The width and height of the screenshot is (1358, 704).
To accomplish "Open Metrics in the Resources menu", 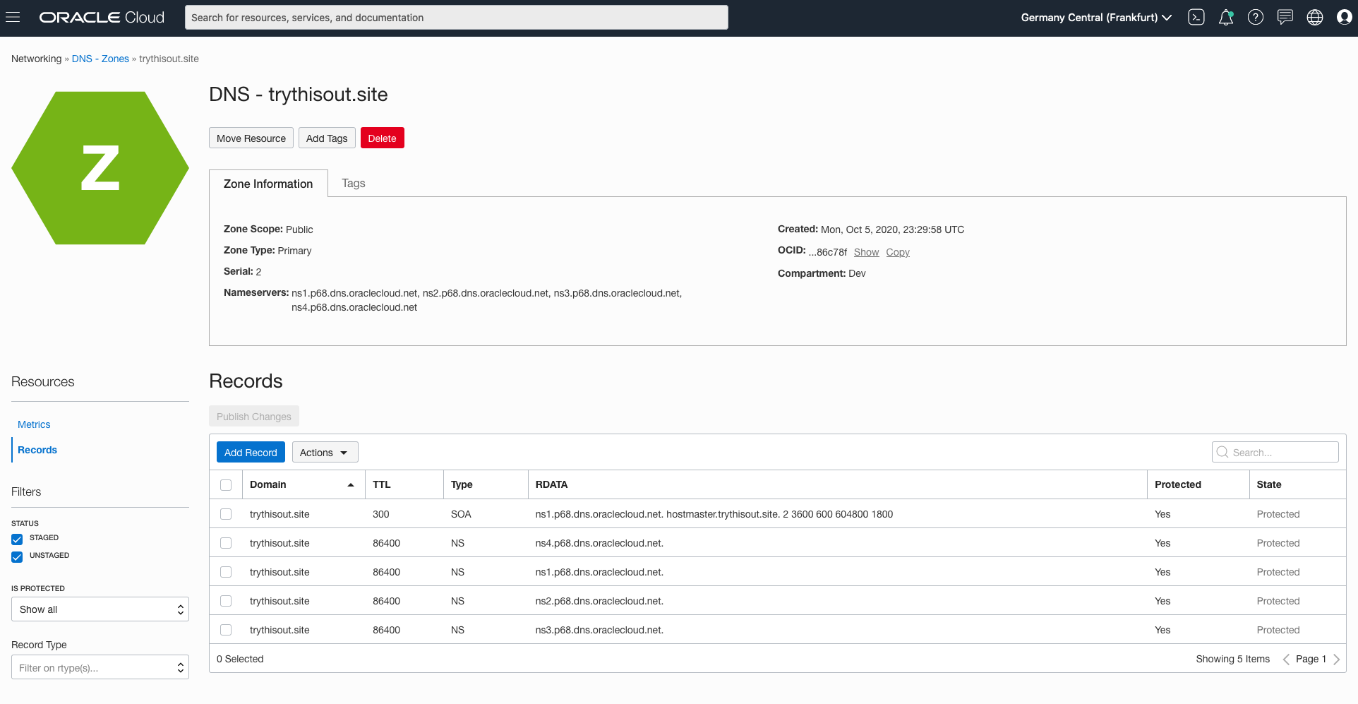I will (34, 424).
